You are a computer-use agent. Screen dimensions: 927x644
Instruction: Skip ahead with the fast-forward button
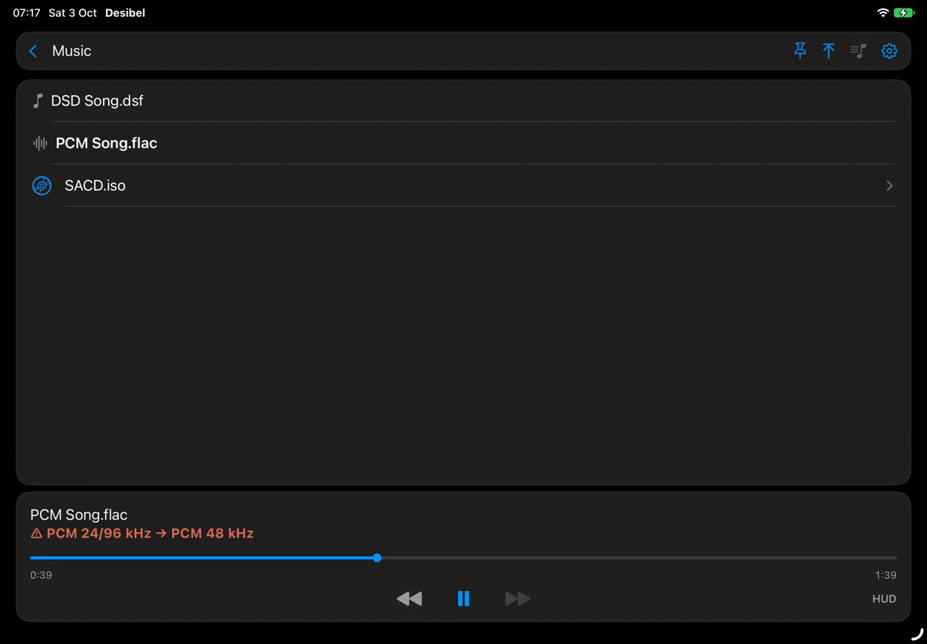518,598
